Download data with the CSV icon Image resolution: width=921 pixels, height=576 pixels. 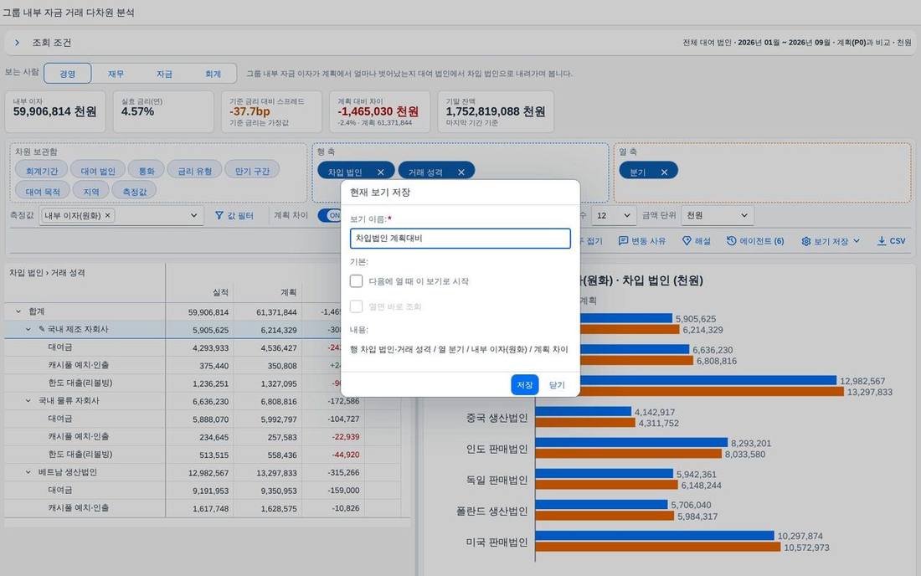[x=882, y=241]
